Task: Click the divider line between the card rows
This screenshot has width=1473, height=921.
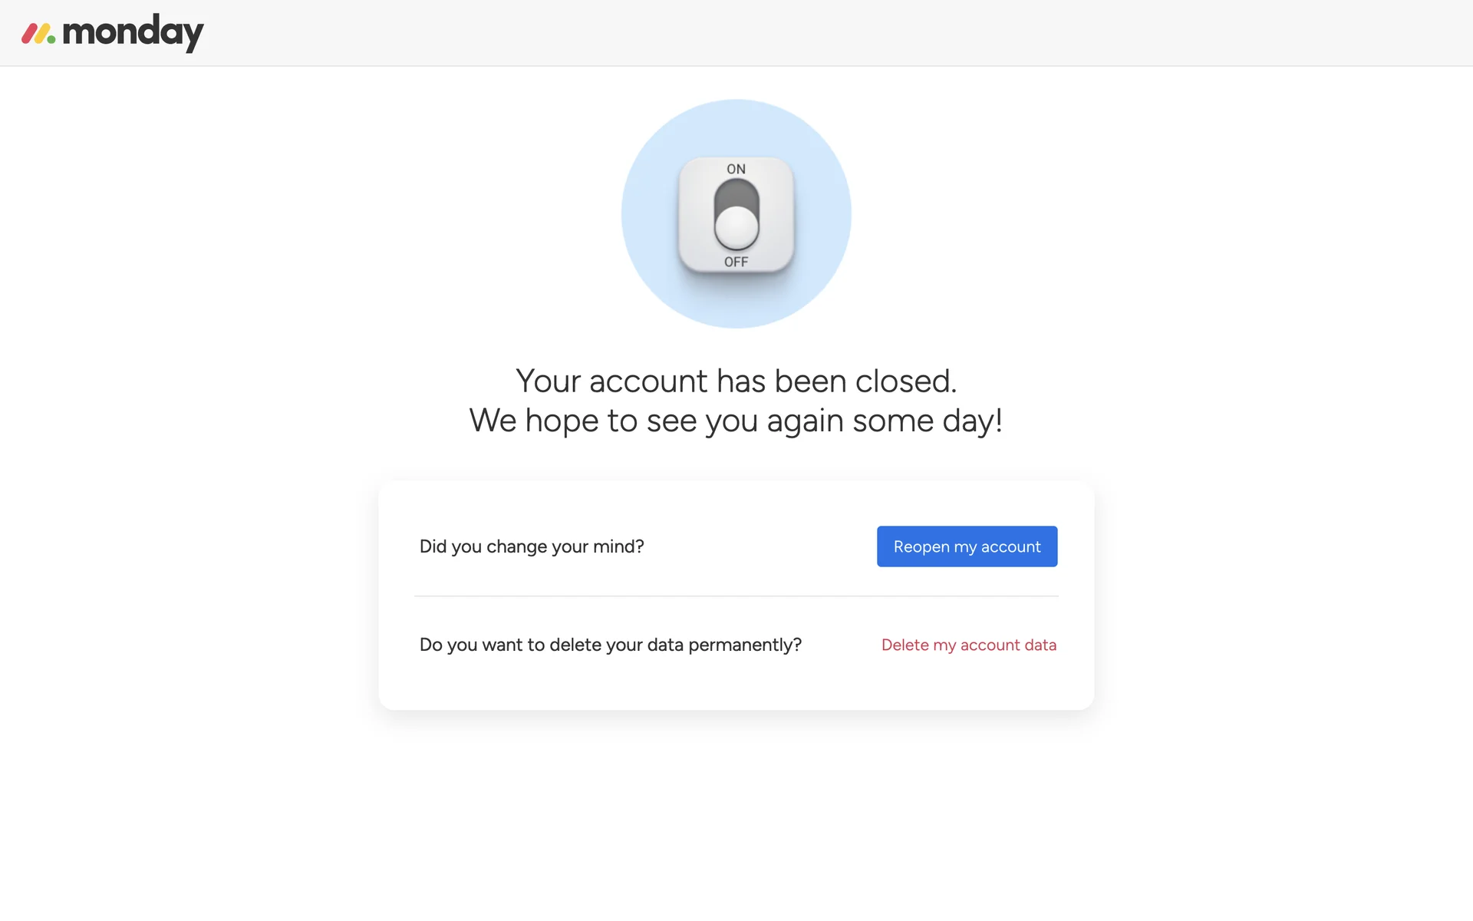Action: coord(736,596)
